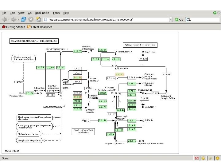Click the Sphingophospholipid metabolism box
221x166 pixels.
(140, 45)
